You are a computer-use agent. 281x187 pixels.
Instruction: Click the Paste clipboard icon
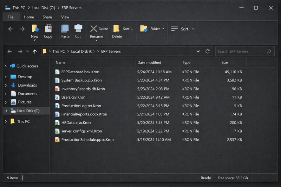pyautogui.click(x=65, y=29)
